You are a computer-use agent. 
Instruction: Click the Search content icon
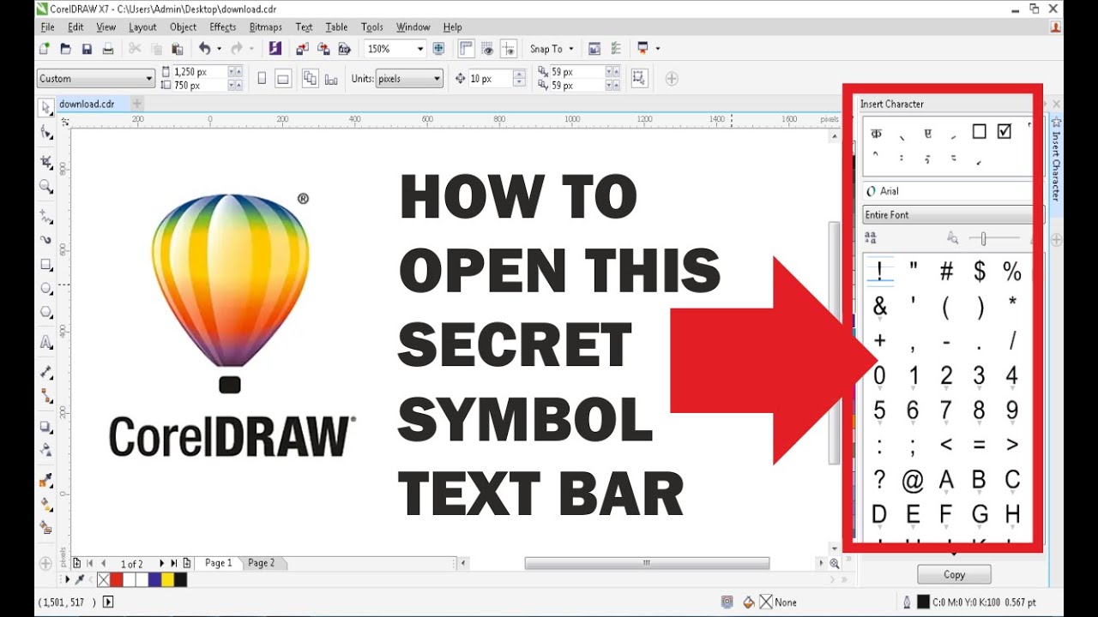275,49
